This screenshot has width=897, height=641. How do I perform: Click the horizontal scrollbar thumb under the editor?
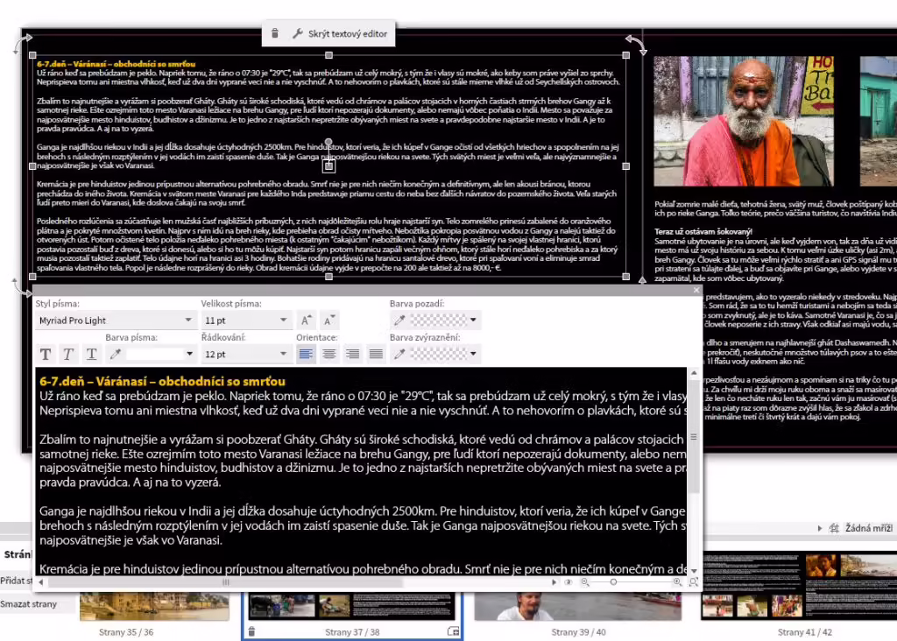pos(225,582)
